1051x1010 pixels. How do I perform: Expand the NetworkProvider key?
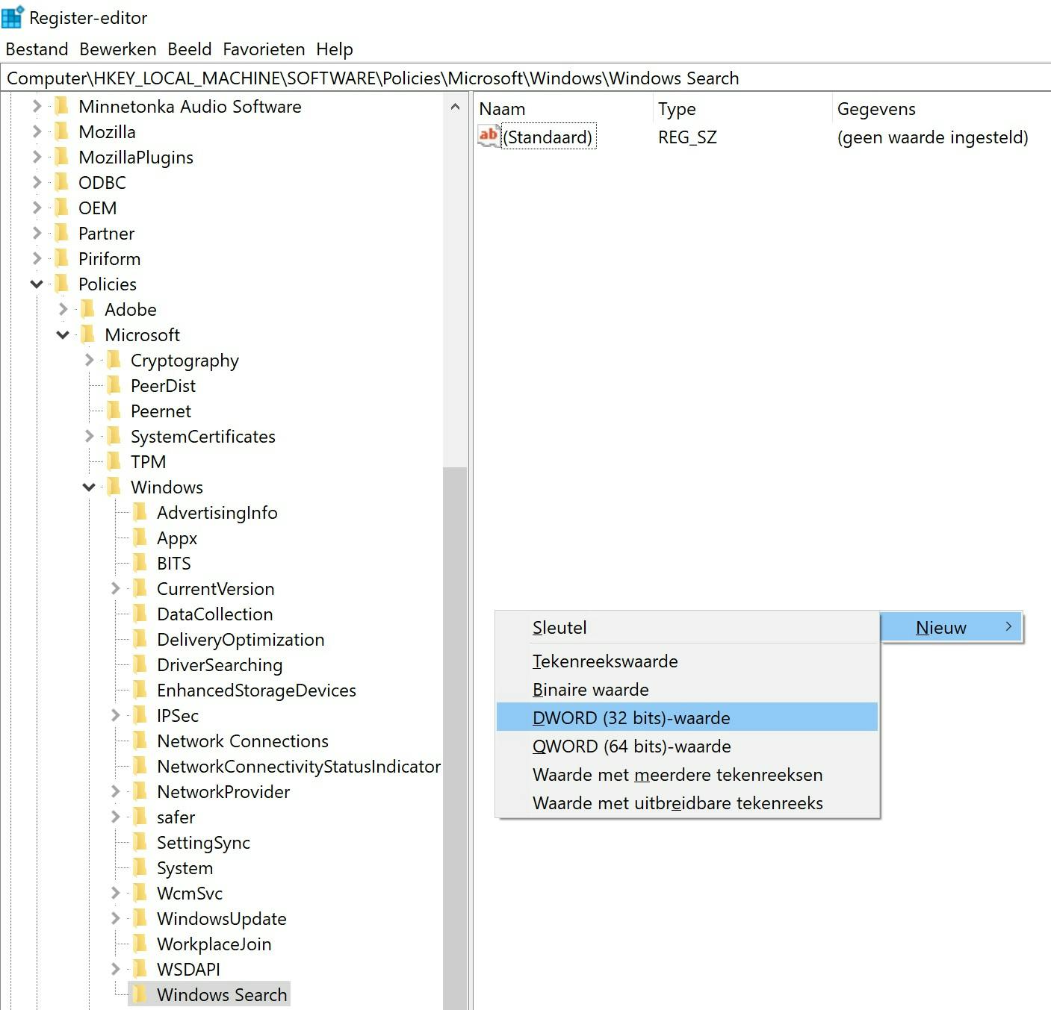tap(115, 791)
